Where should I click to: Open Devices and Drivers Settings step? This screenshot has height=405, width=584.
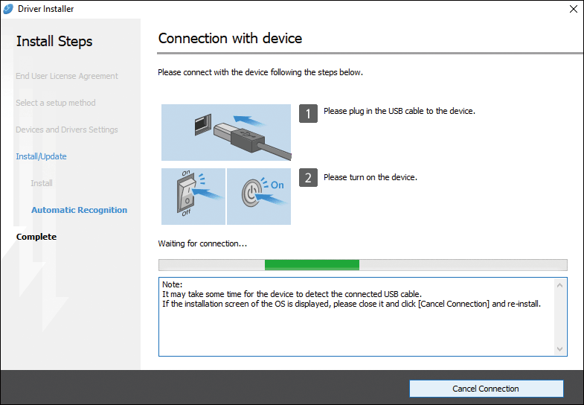coord(67,130)
